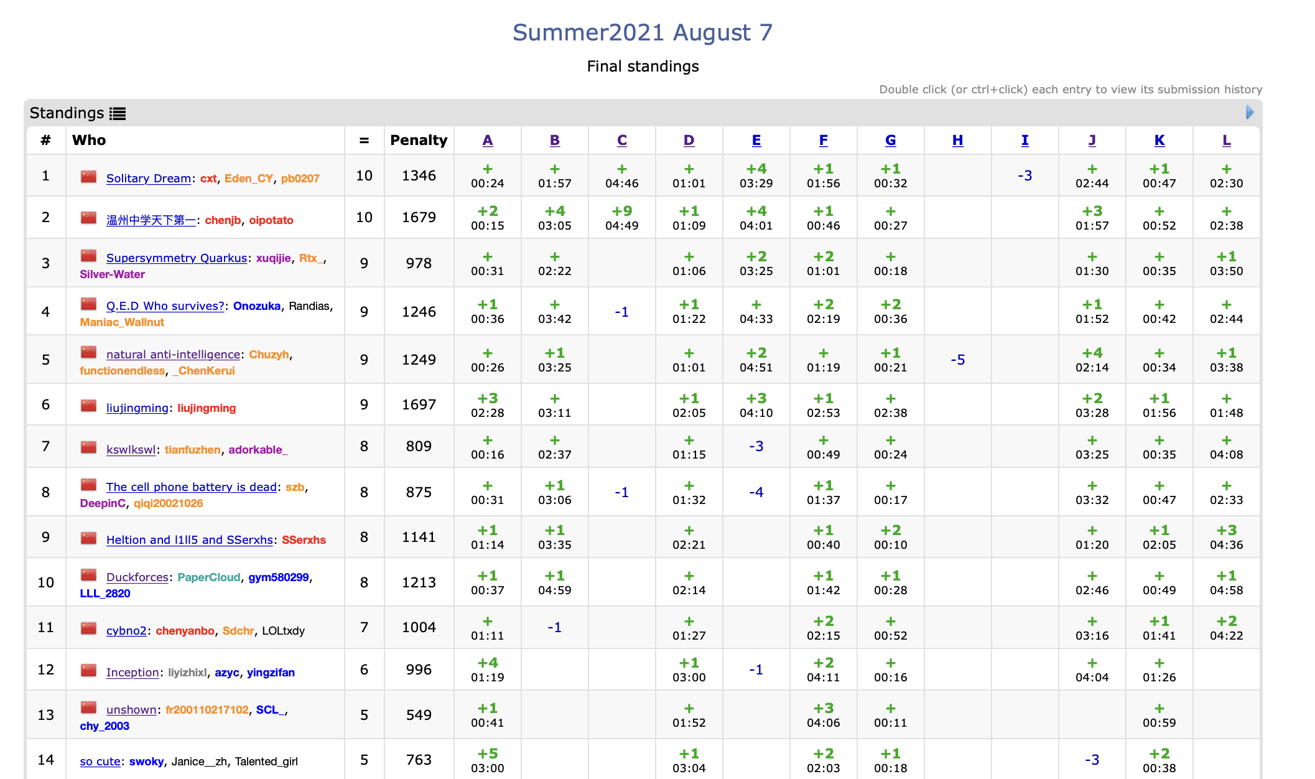Click the flag icon next to unshown team

[x=89, y=708]
